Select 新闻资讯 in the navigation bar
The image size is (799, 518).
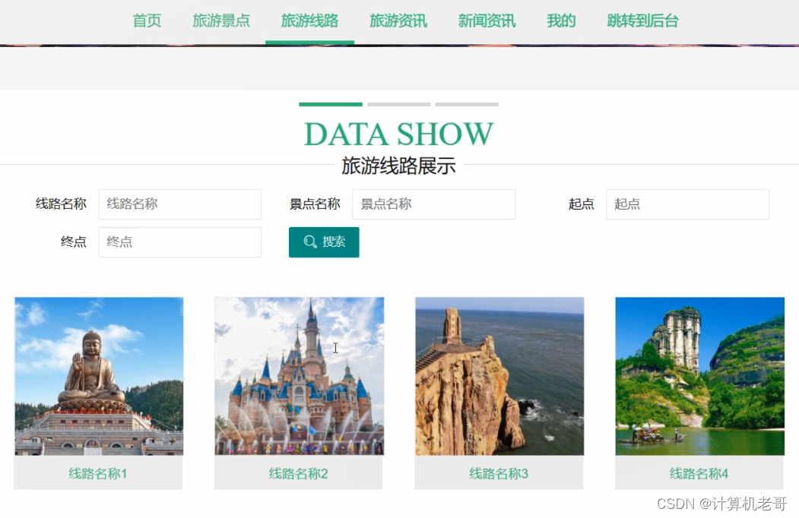tap(487, 21)
